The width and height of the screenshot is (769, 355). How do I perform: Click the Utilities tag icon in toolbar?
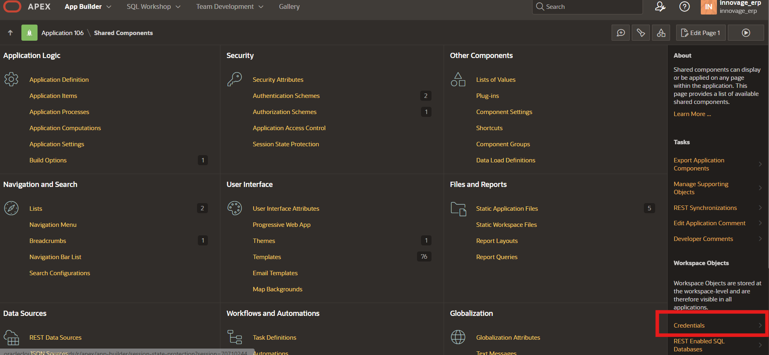(x=641, y=33)
